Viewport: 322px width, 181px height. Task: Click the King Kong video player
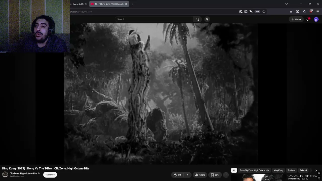tap(161, 94)
